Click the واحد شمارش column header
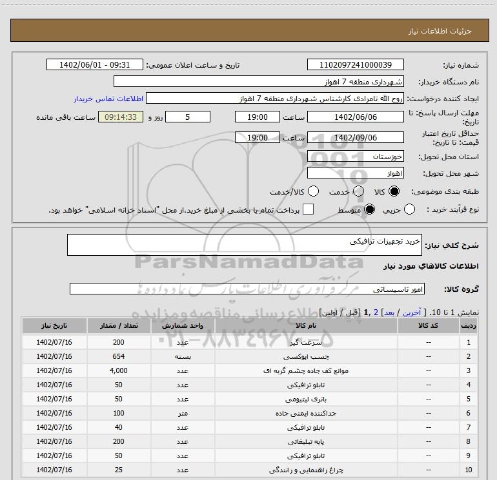The height and width of the screenshot is (480, 497). click(x=183, y=325)
